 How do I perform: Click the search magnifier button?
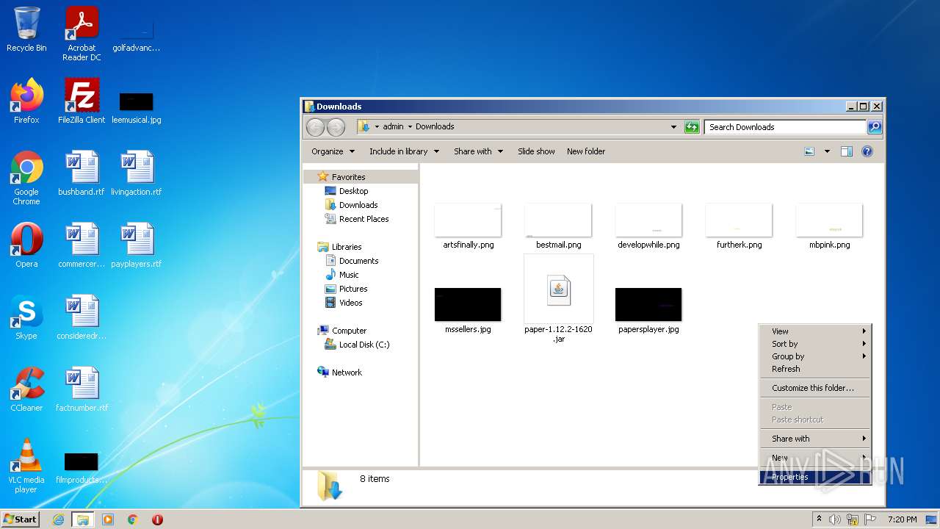coord(874,127)
